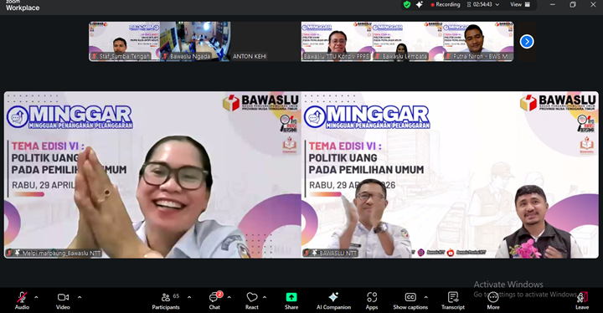Click Activate Windows watermark text
603x313 pixels.
pyautogui.click(x=508, y=285)
